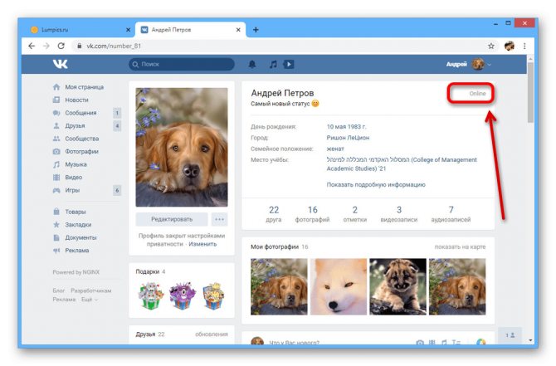Open Сообщения in the sidebar
Screen dimensions: 556x366
[x=80, y=113]
